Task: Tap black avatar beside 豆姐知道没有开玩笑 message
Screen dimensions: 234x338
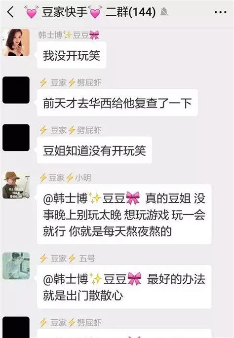Action: pos(16,138)
